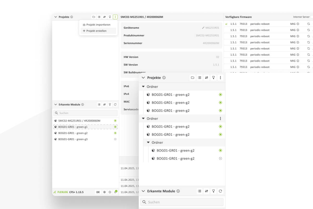The width and height of the screenshot is (313, 209).
Task: Select BOG01-GR01 - green-g3 in the module list
Action: [x=73, y=139]
